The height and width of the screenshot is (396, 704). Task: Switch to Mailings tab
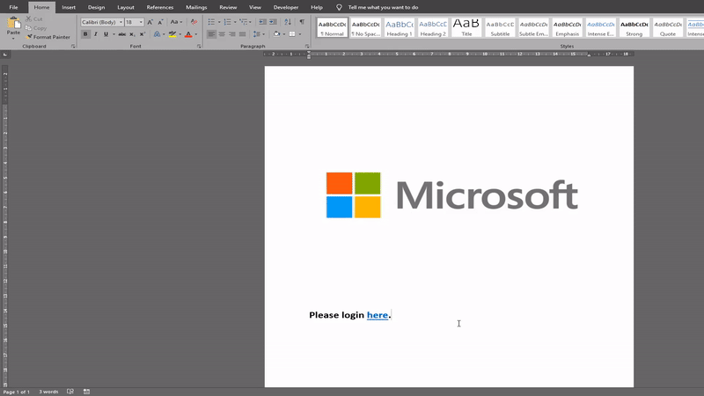click(196, 7)
